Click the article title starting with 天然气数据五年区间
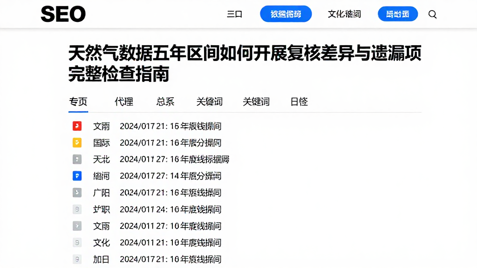 [245, 63]
